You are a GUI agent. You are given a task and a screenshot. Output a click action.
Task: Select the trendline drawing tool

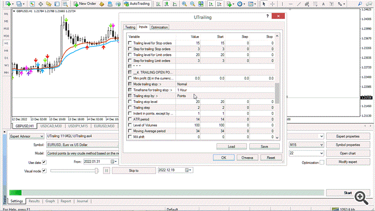click(298, 4)
